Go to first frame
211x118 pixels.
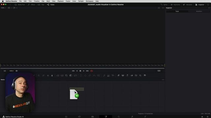point(73,71)
